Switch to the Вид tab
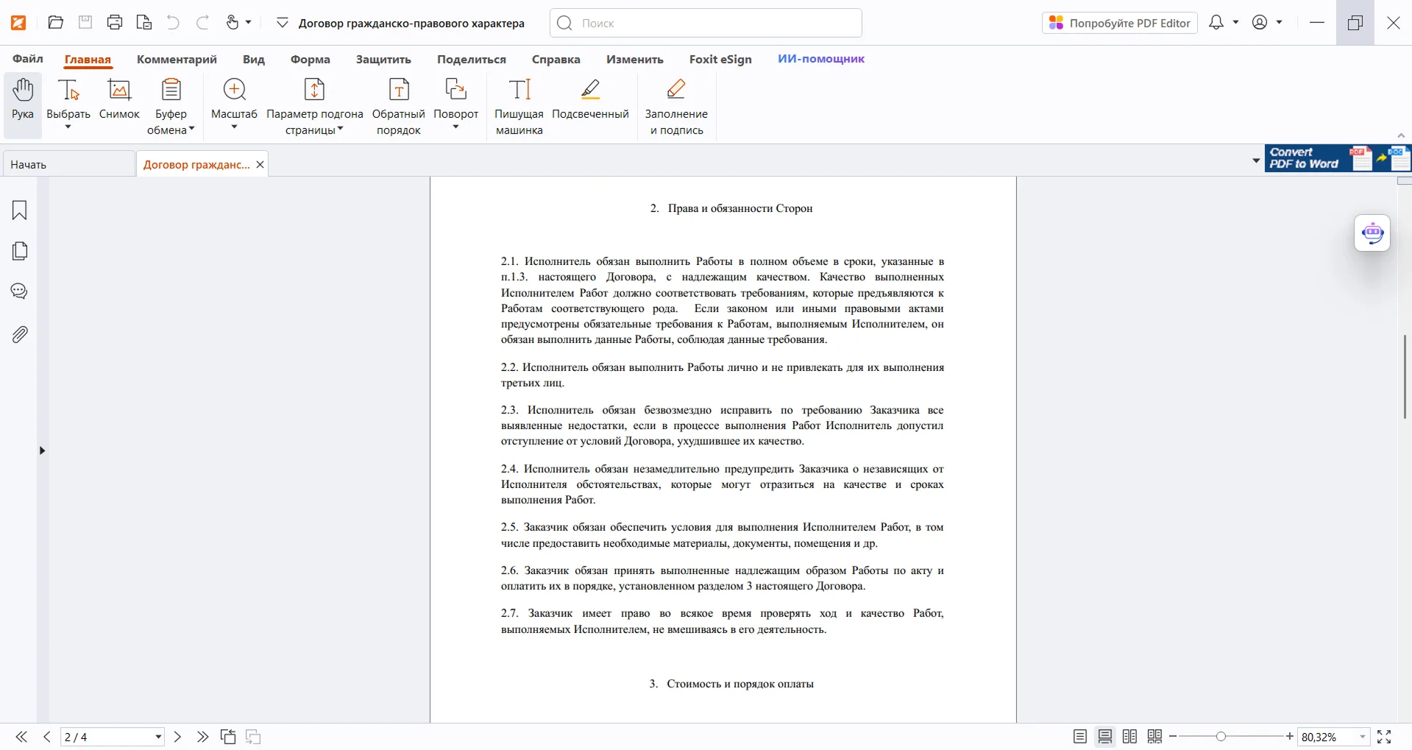The height and width of the screenshot is (750, 1412). (x=254, y=59)
